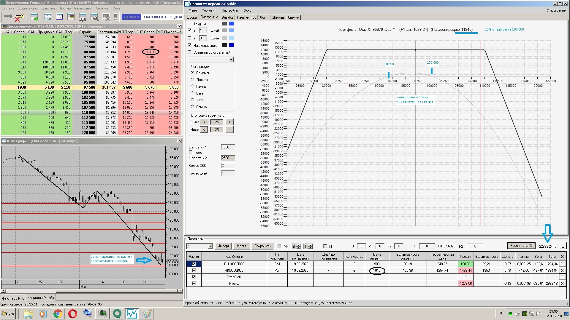Click the create new table icon with green plus

(x=34, y=17)
